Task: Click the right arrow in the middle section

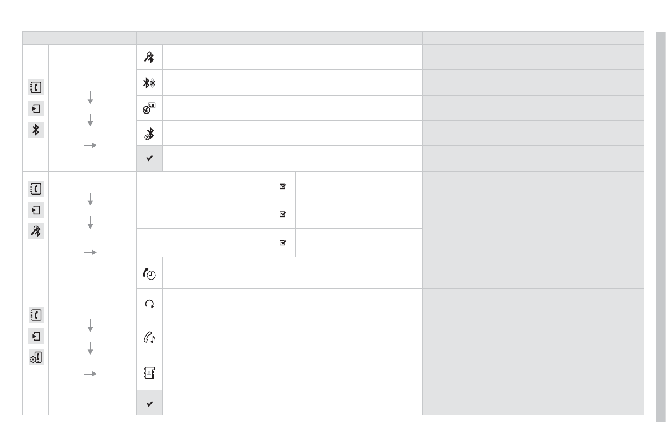Action: (x=90, y=252)
